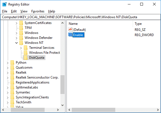Image resolution: width=161 pixels, height=113 pixels.
Task: Open the Favorites menu
Action: coord(38,11)
